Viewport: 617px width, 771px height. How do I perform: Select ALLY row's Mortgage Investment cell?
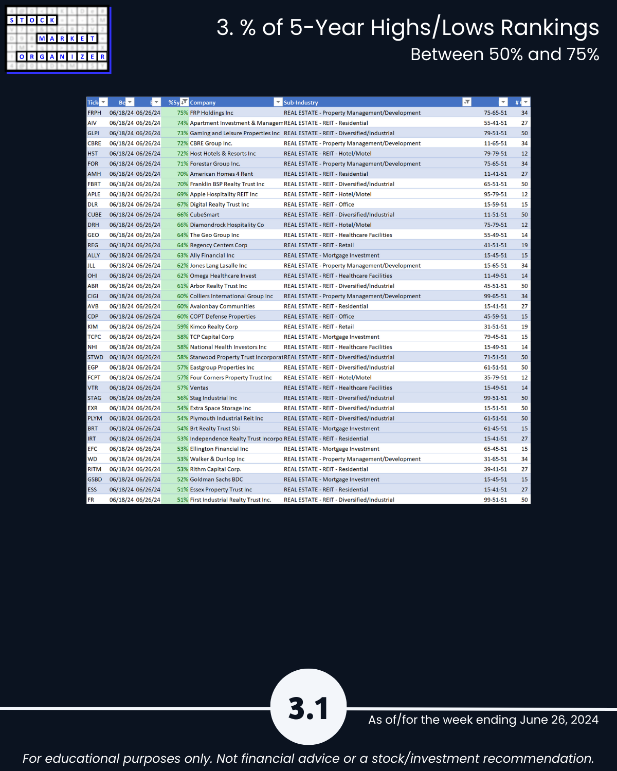pyautogui.click(x=377, y=255)
